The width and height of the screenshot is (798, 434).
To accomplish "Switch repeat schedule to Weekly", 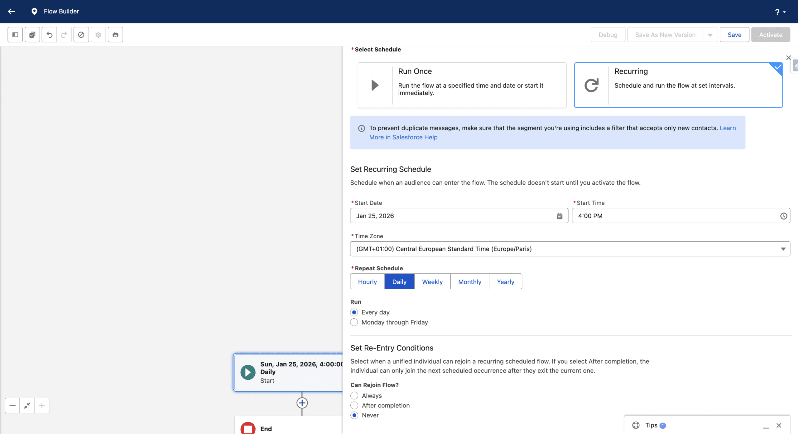I will click(432, 282).
